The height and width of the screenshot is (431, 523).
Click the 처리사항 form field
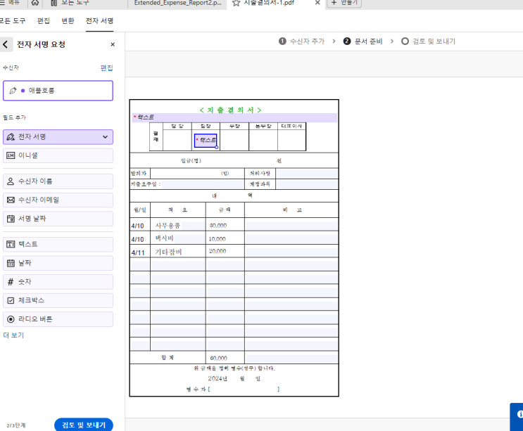(307, 173)
